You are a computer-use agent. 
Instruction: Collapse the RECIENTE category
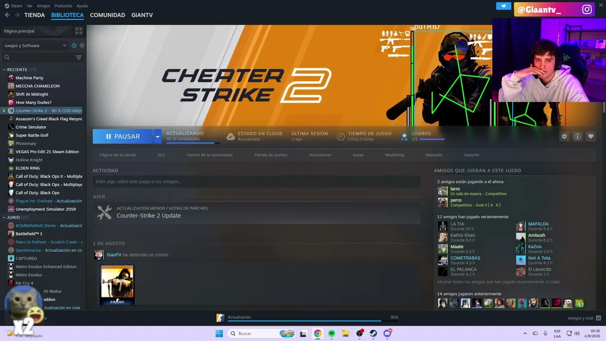pyautogui.click(x=4, y=70)
